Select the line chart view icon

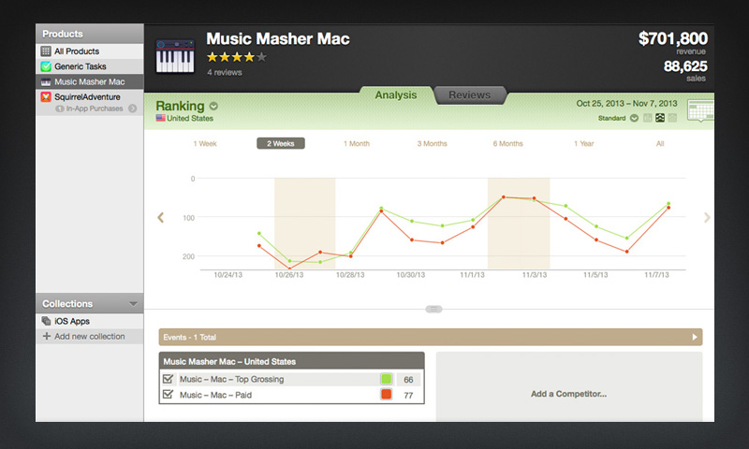(660, 118)
